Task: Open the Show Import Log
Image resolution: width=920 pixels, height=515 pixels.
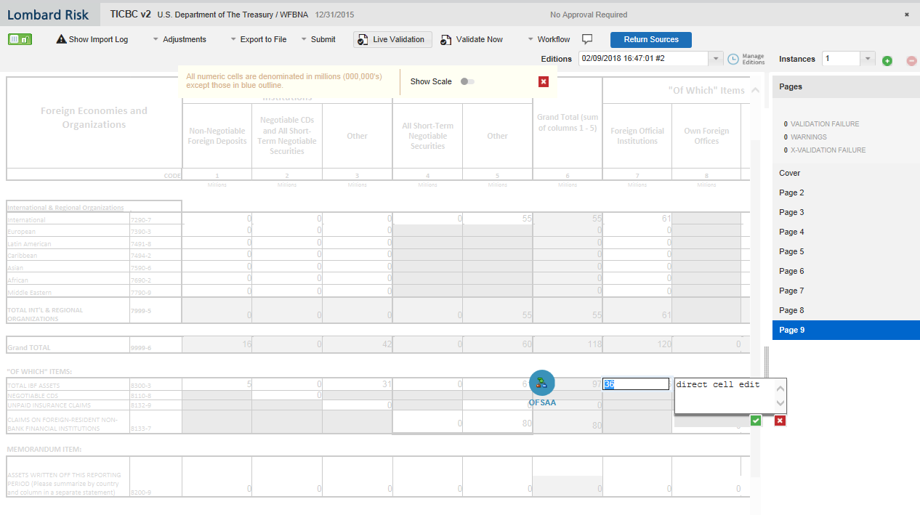Action: click(x=92, y=39)
